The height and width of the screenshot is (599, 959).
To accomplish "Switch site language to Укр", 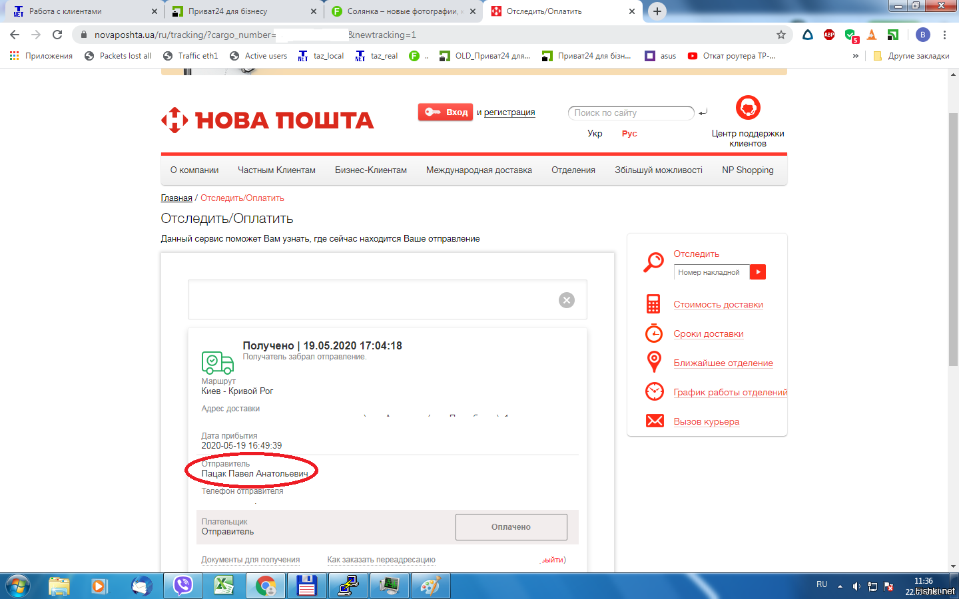I will coord(595,133).
